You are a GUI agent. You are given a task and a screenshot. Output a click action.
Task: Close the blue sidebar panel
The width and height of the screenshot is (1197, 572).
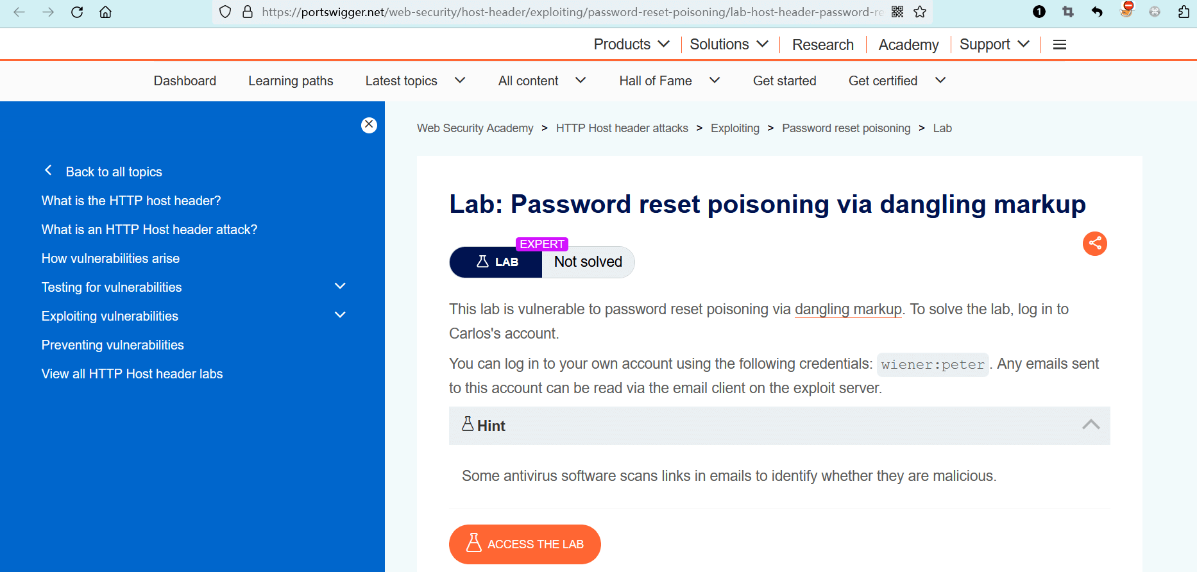pos(369,125)
